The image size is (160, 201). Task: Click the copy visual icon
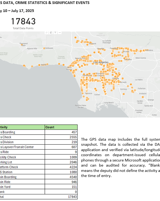[51, 32]
